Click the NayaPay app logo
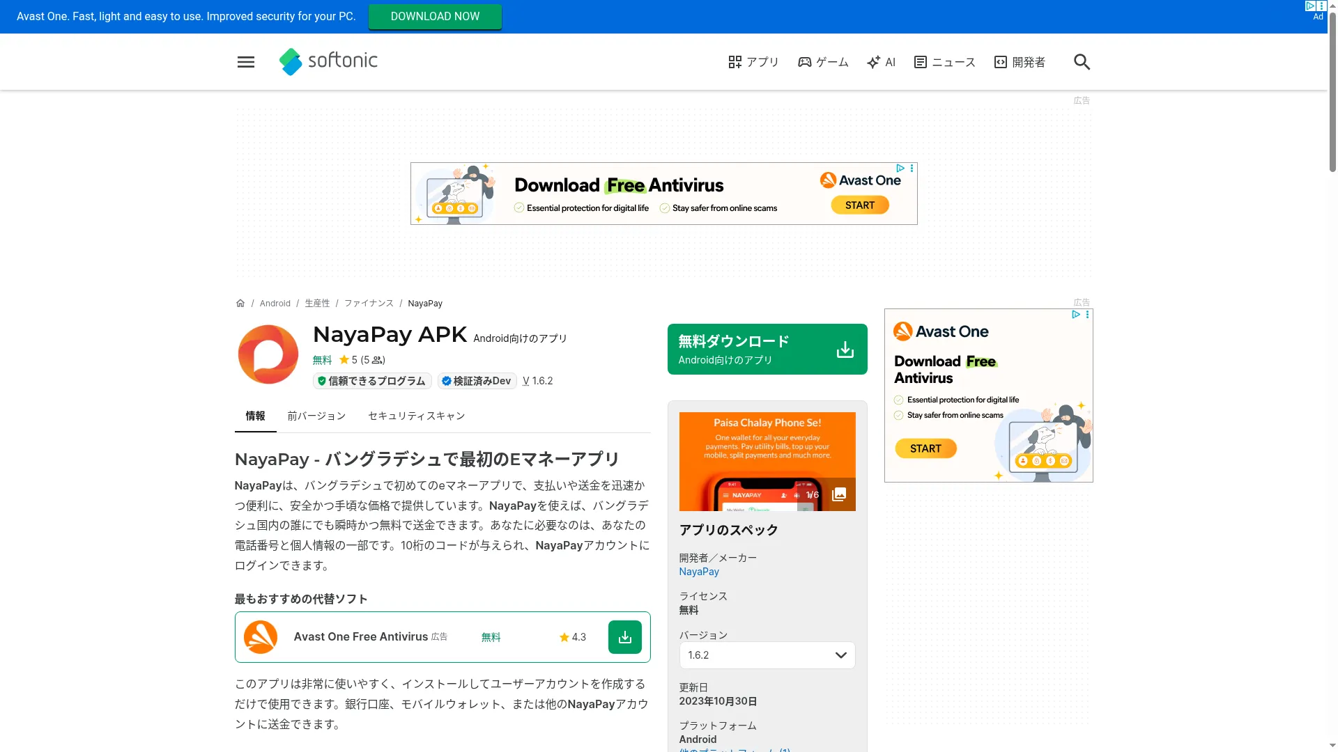The width and height of the screenshot is (1338, 752). [x=268, y=354]
